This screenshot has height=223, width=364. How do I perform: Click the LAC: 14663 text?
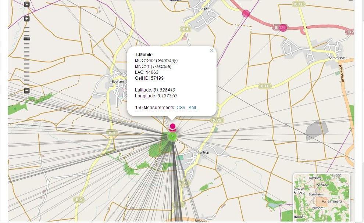pyautogui.click(x=146, y=72)
